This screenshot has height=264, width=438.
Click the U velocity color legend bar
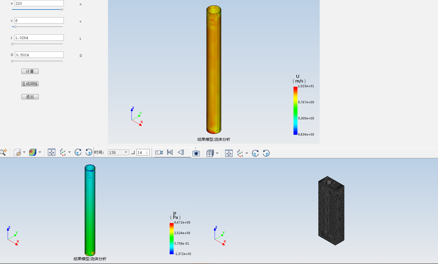coord(295,111)
